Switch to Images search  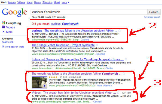[12, 2]
